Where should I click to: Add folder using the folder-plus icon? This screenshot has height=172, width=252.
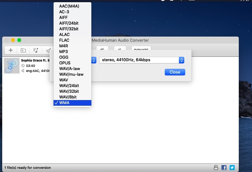[23, 50]
